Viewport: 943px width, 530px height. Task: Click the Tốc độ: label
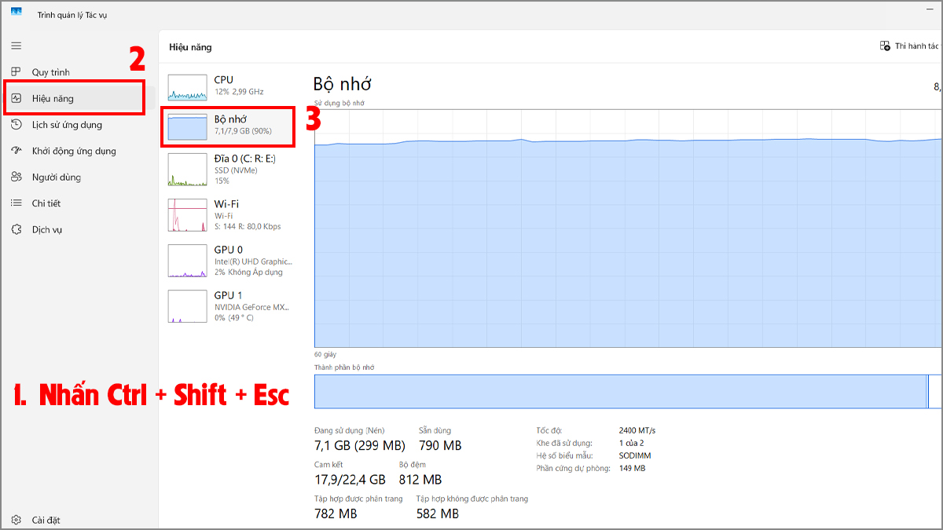(549, 430)
